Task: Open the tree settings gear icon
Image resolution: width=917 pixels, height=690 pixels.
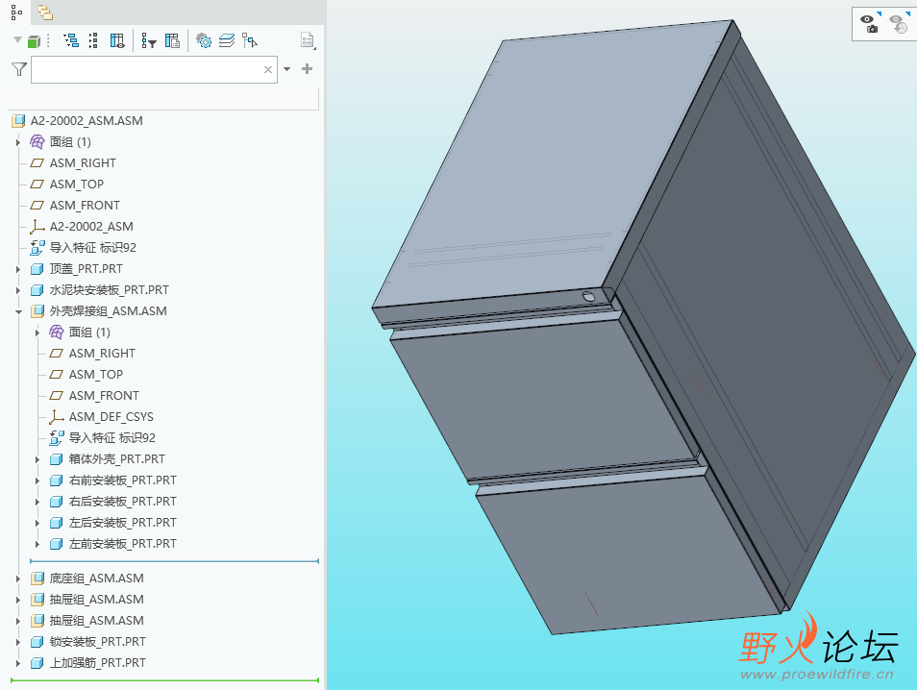Action: 204,40
